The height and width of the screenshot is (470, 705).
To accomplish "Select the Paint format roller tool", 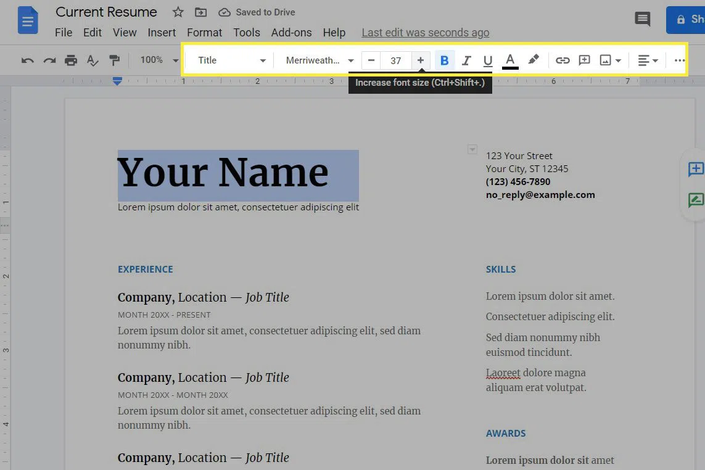I will (114, 60).
